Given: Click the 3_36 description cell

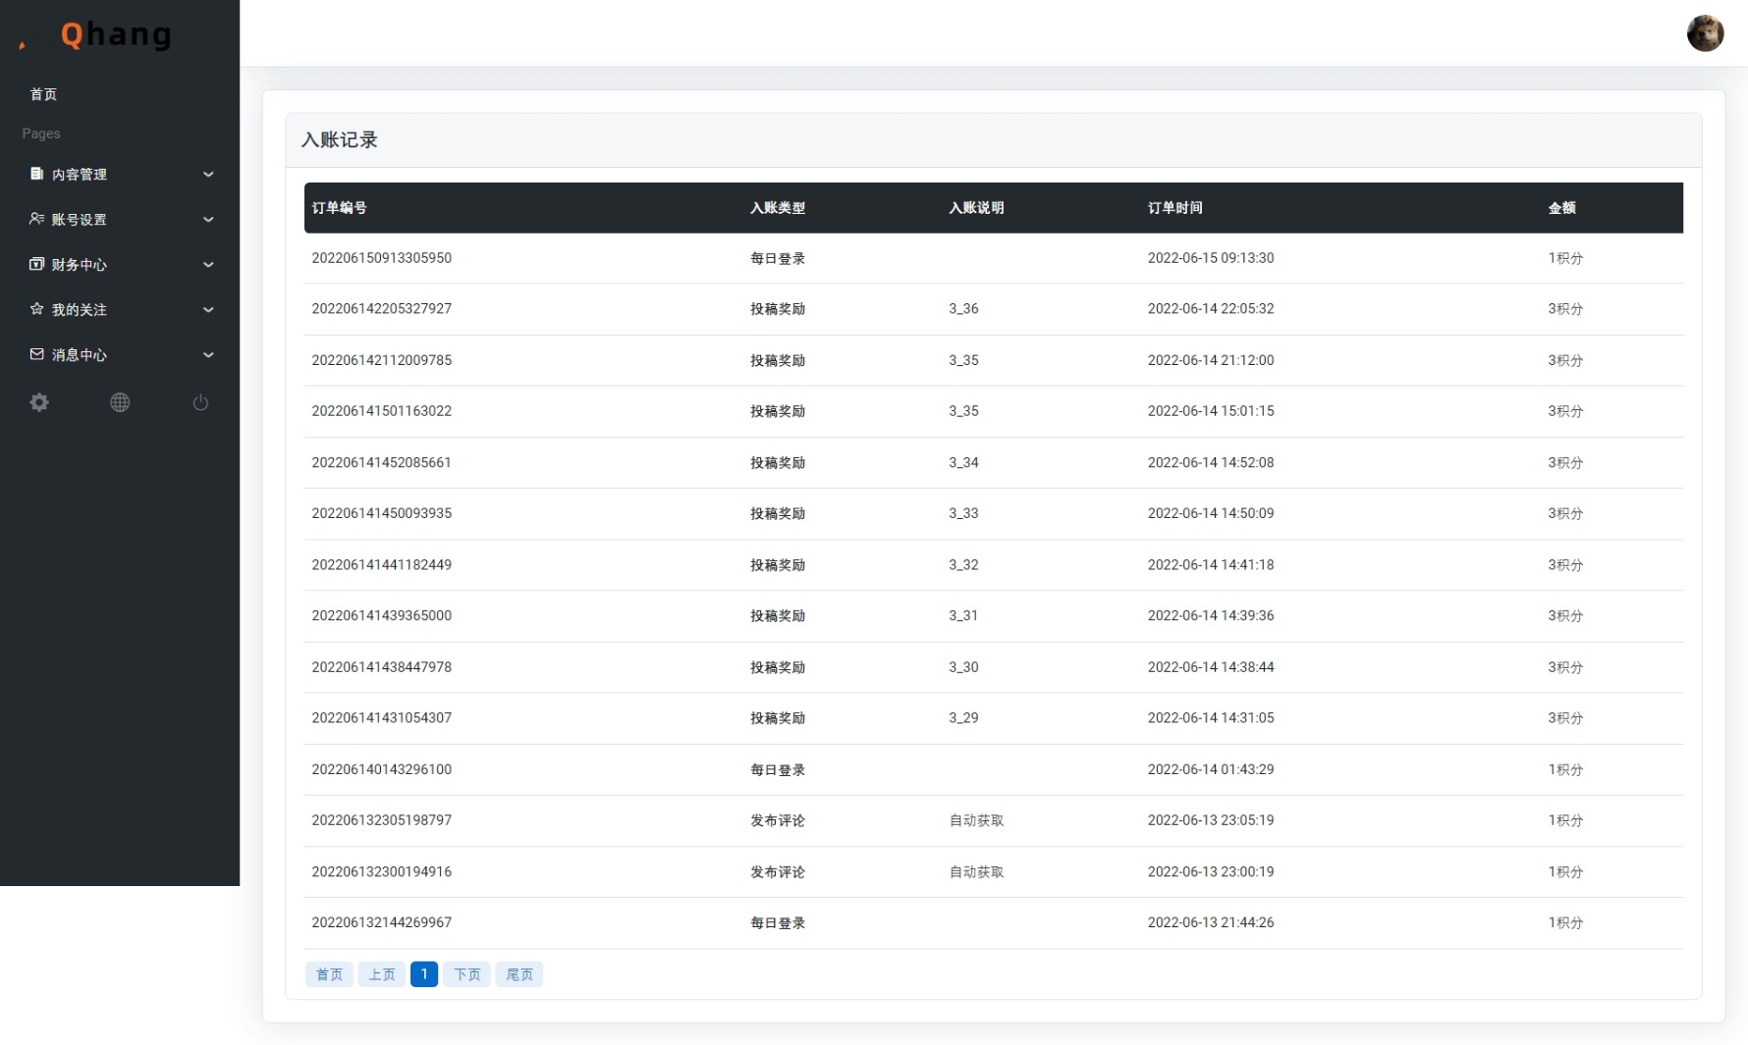Looking at the screenshot, I should 963,309.
